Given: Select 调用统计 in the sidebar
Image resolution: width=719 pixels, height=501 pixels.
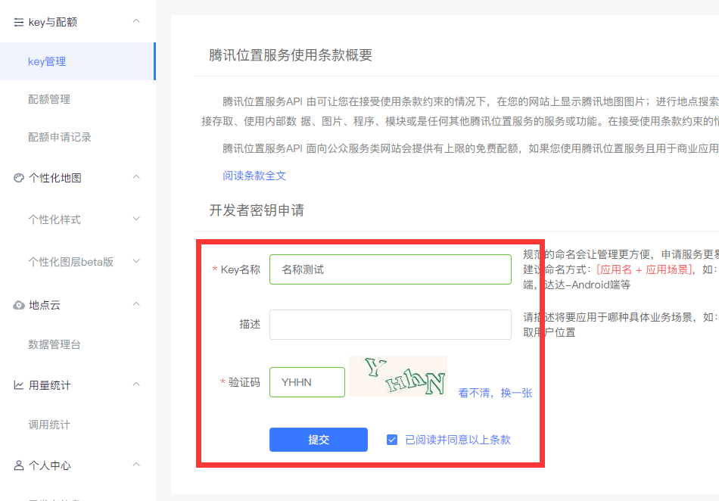Looking at the screenshot, I should click(49, 425).
